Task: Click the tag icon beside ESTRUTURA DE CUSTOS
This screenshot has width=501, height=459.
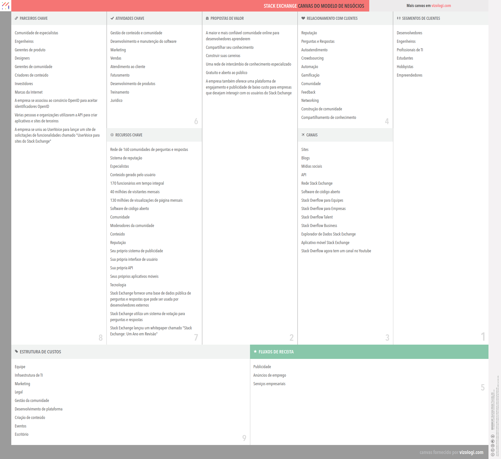Action: tap(16, 352)
